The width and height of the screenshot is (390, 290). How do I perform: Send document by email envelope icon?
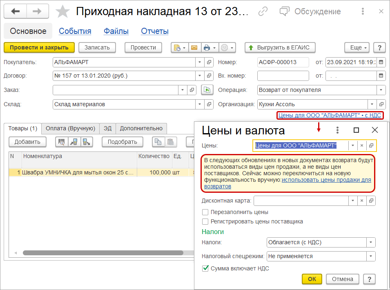194,47
